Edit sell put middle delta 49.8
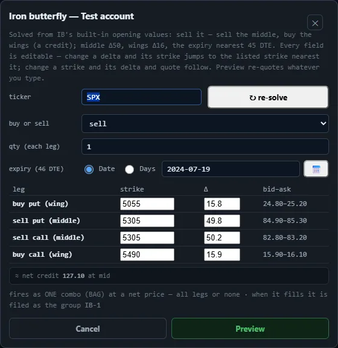Viewport: 338px width, 348px height. coord(222,221)
